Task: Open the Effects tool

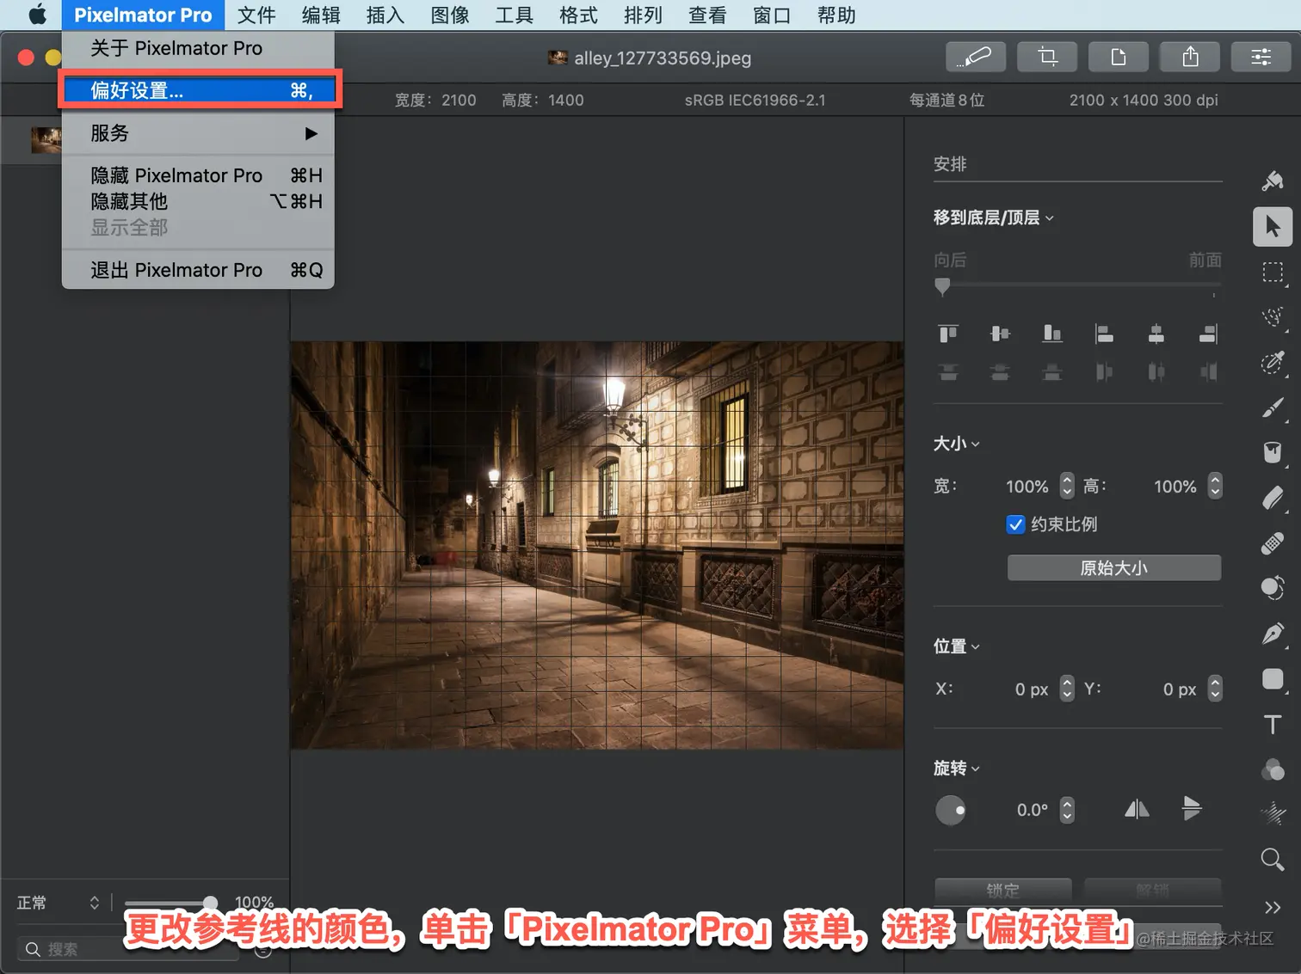Action: click(1273, 813)
